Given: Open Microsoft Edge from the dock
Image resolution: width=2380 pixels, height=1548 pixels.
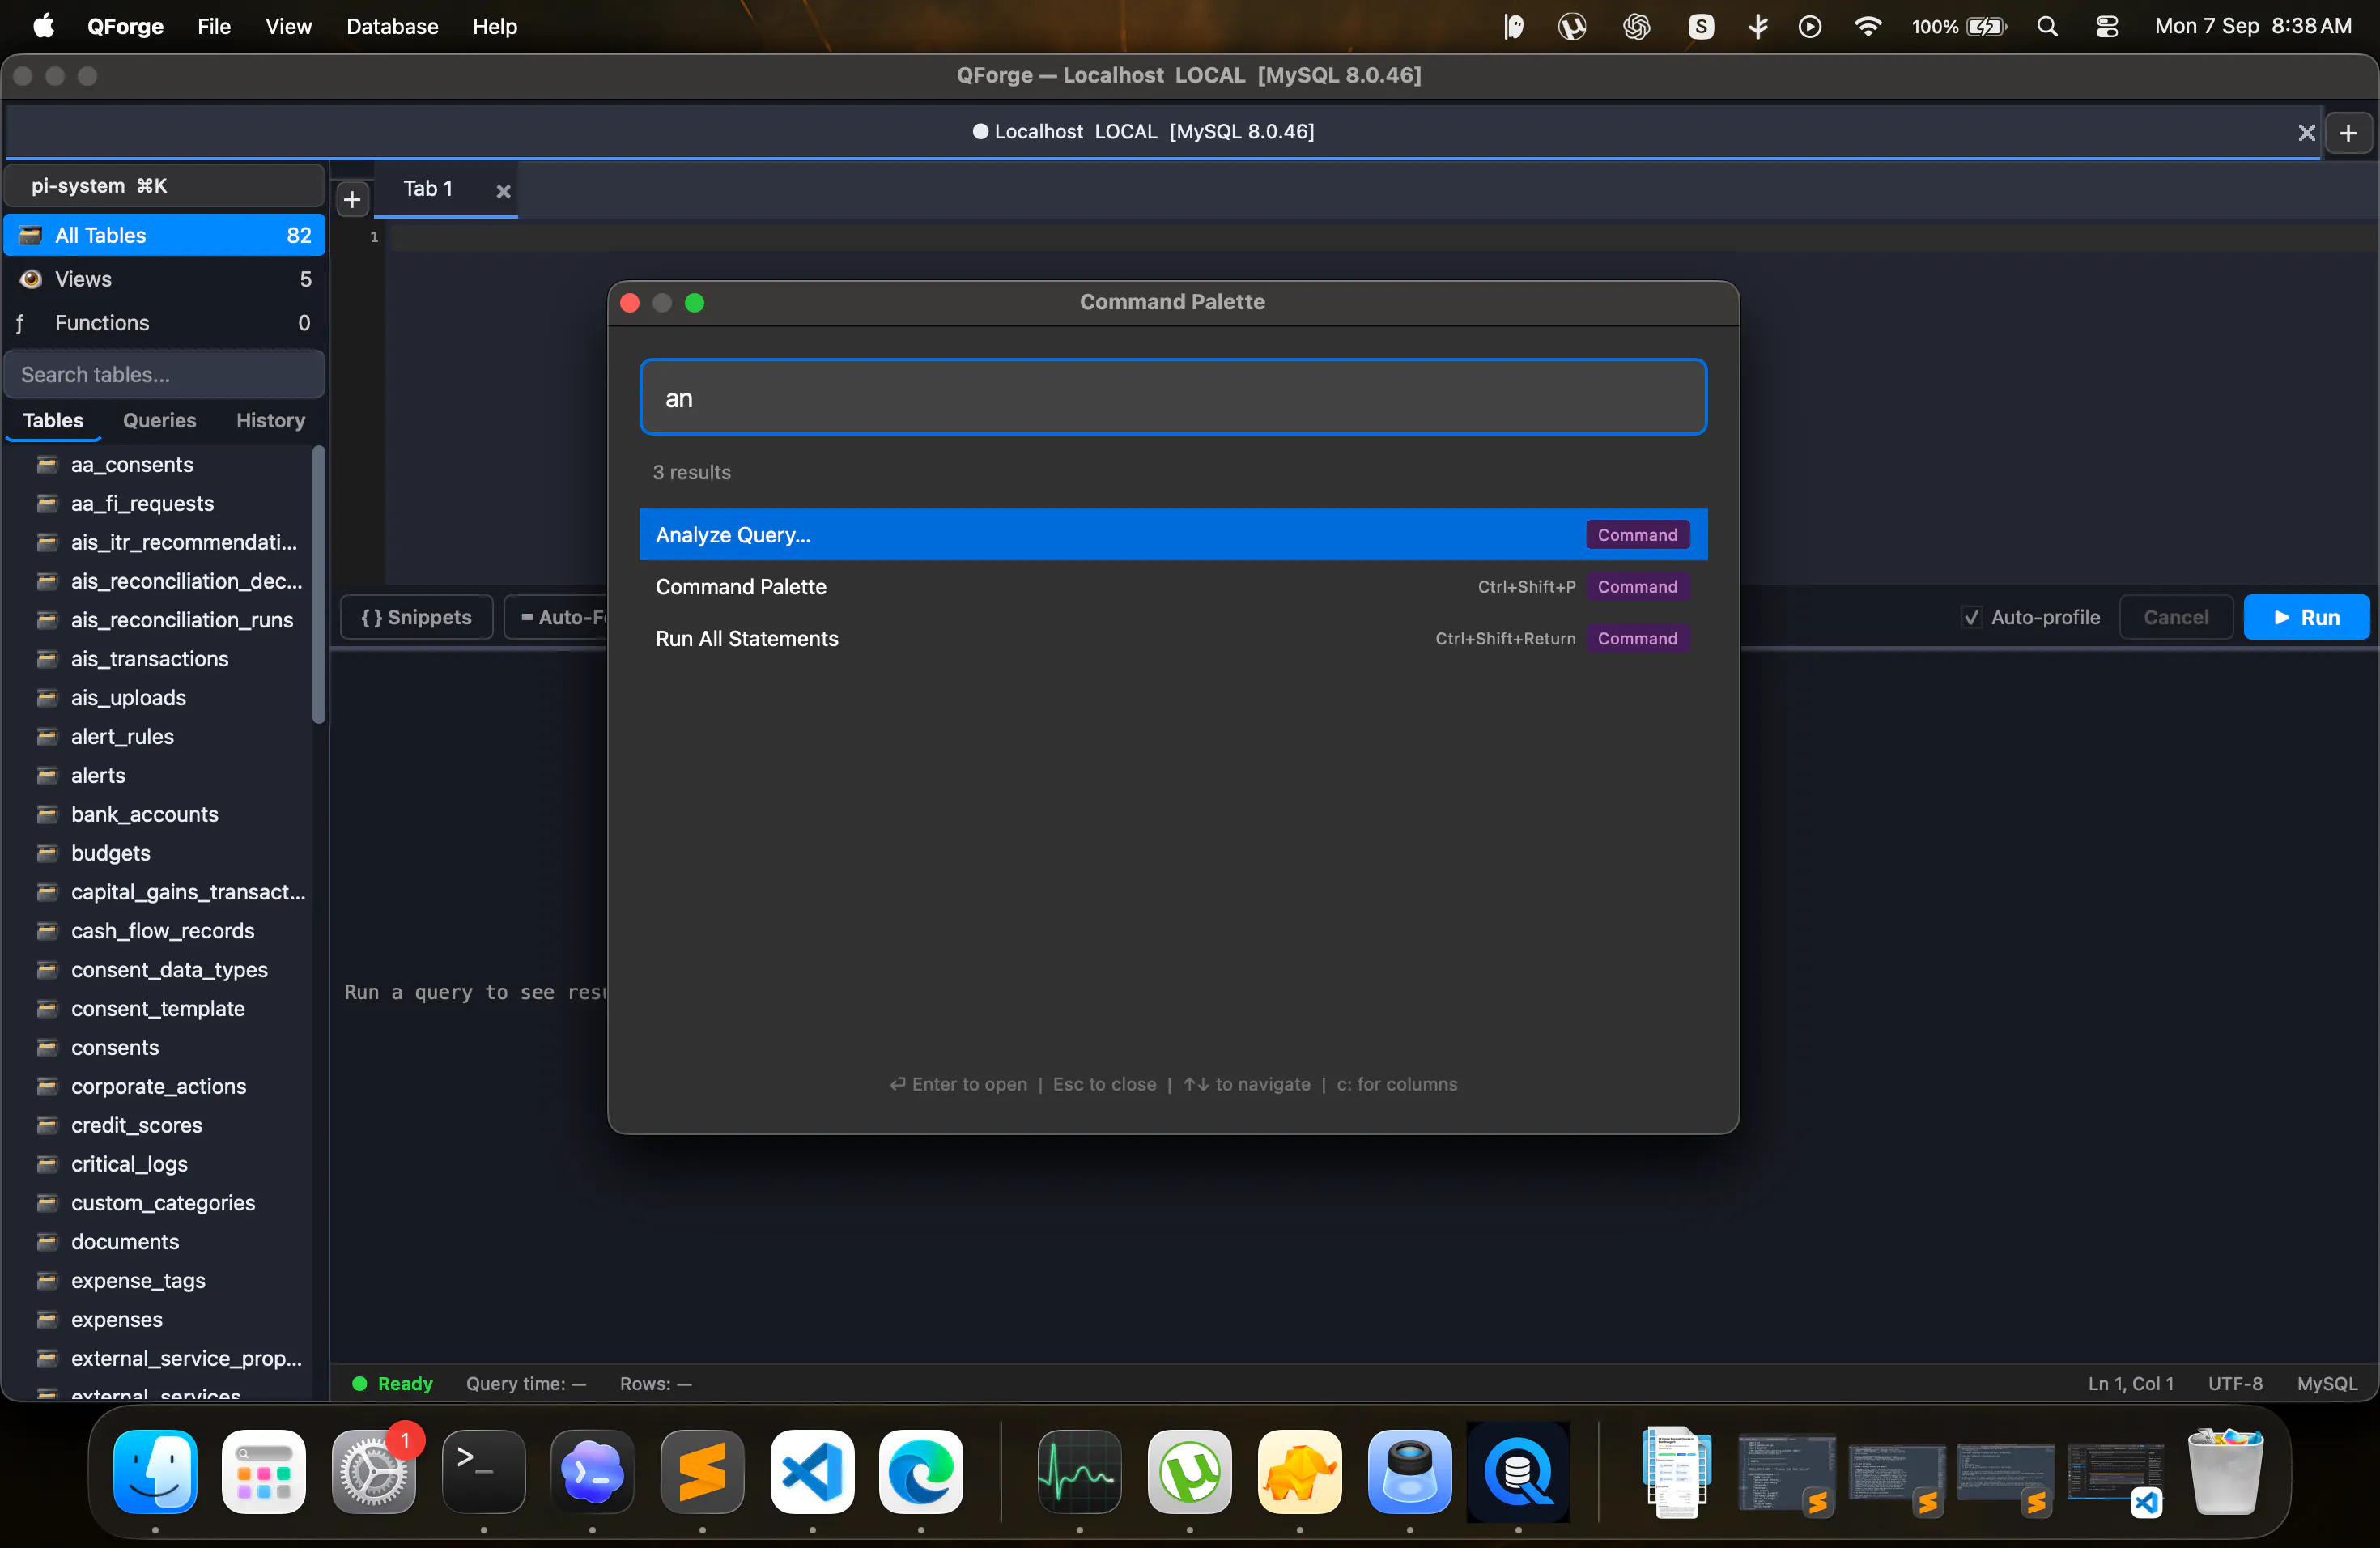Looking at the screenshot, I should tap(921, 1471).
